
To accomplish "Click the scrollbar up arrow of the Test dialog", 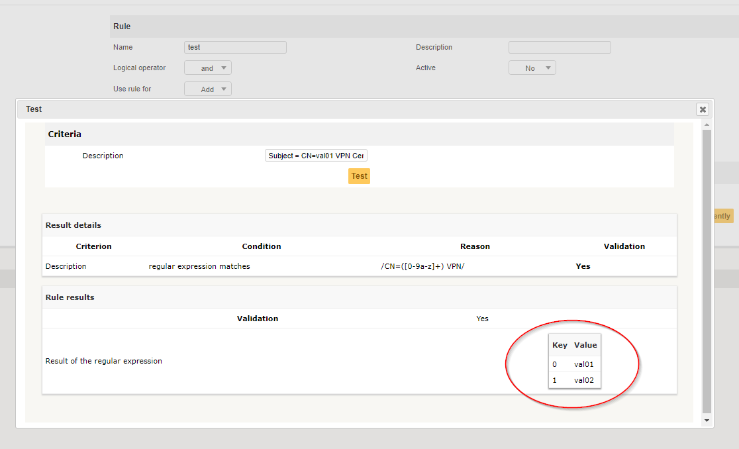I will [707, 123].
